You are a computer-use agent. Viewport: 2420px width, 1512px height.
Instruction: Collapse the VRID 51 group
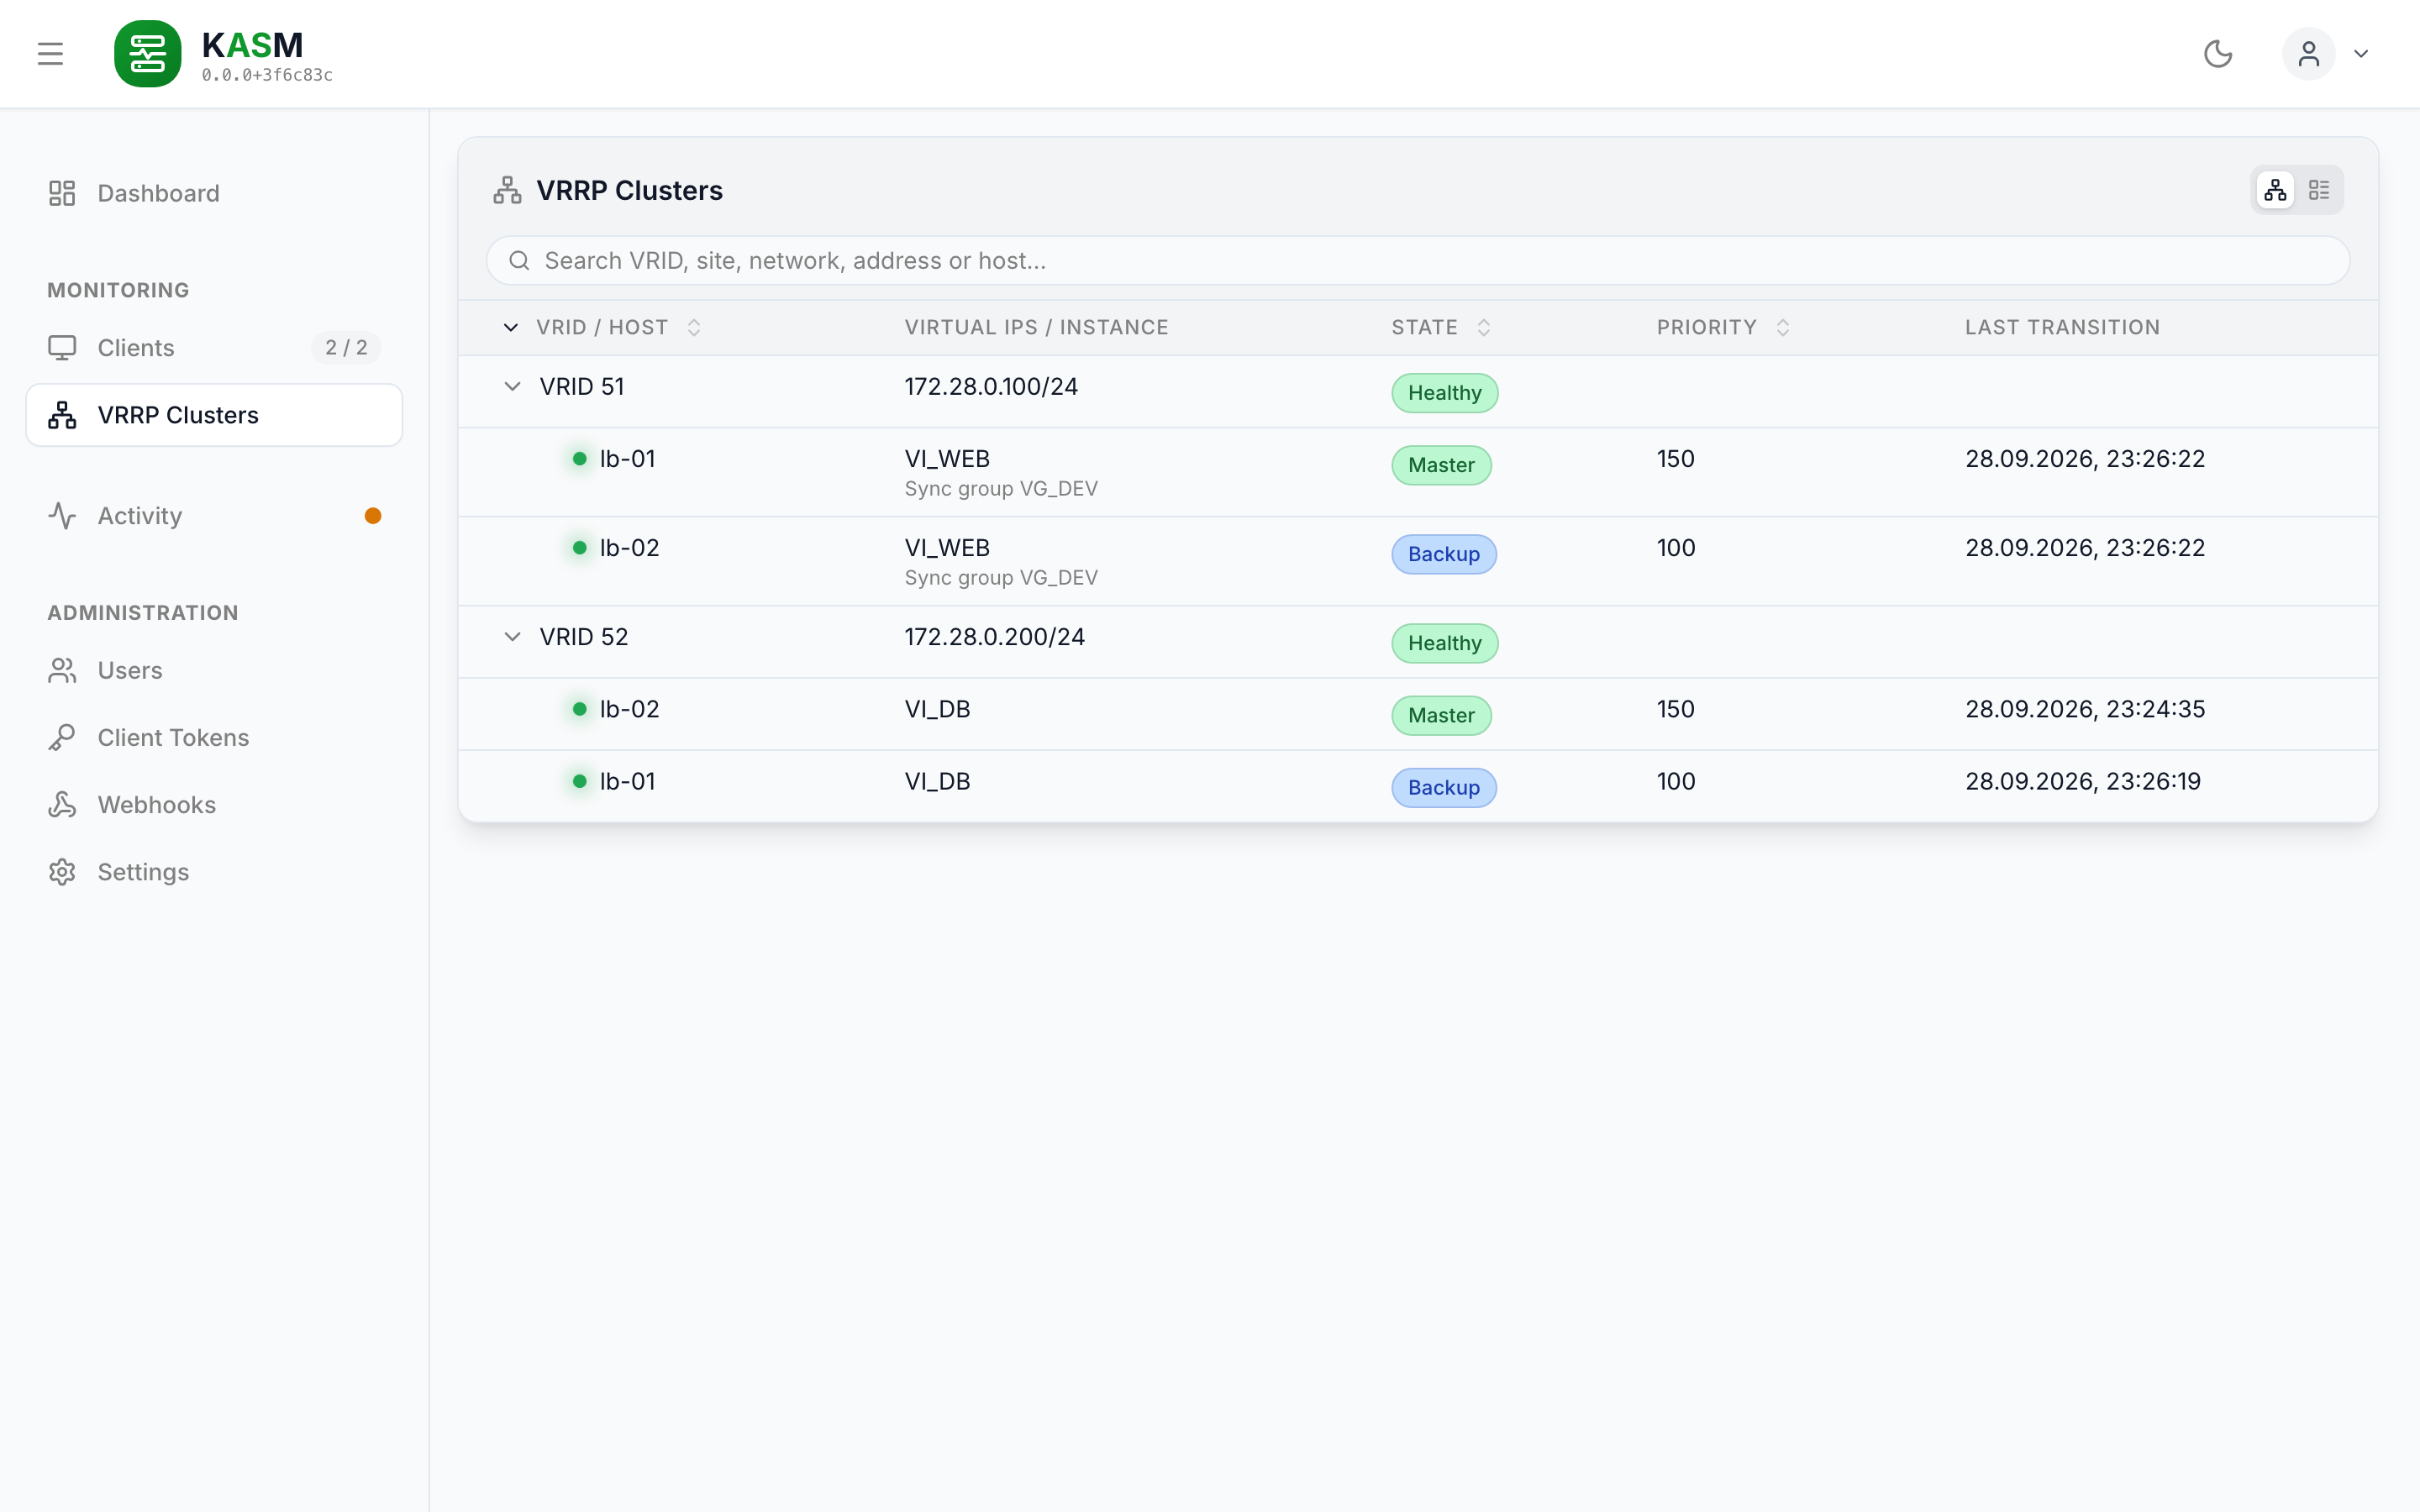(x=512, y=387)
